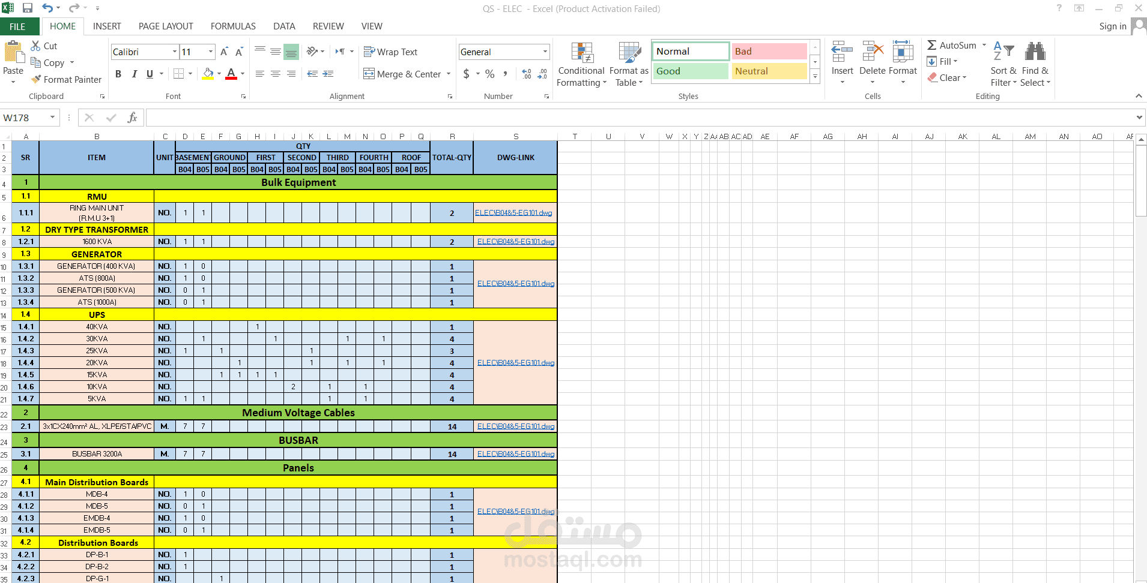Expand the formula bar

tap(1139, 118)
